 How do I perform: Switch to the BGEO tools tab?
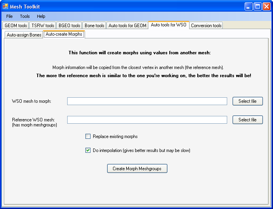click(69, 25)
